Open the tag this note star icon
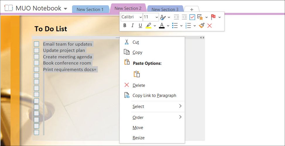The height and width of the screenshot is (146, 285). [x=200, y=17]
